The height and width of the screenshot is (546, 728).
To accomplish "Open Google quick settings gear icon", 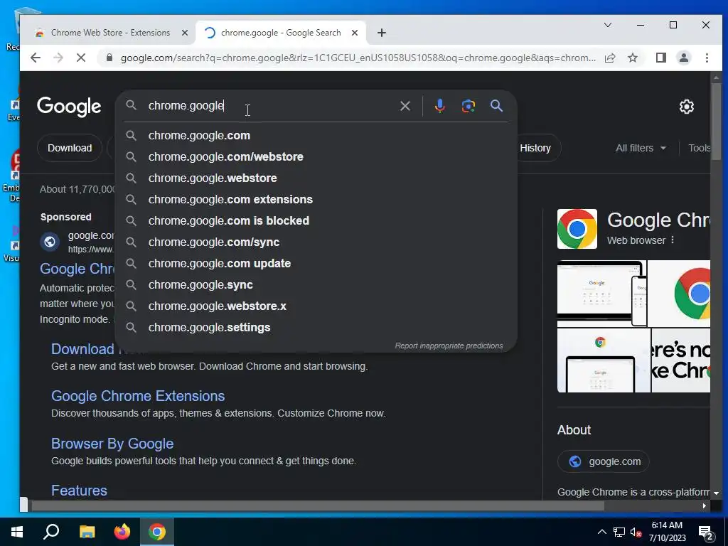I will click(x=686, y=107).
